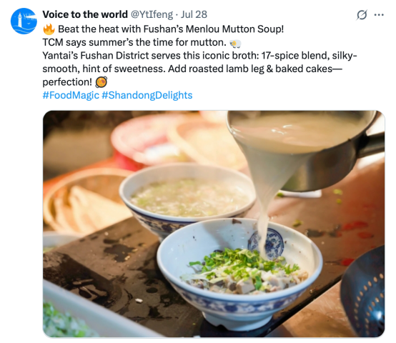Click the word perfection in tweet

click(67, 82)
